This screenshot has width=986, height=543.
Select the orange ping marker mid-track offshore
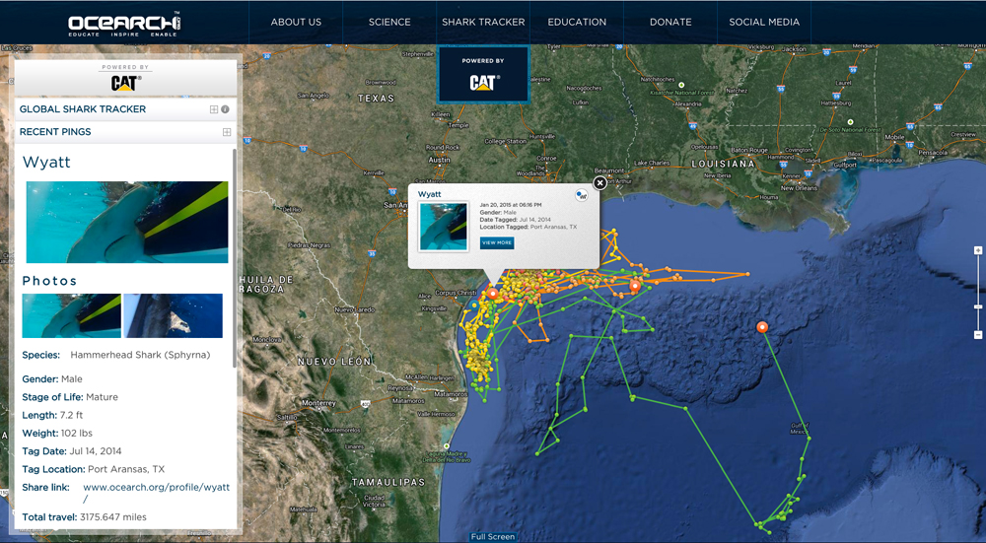(635, 286)
